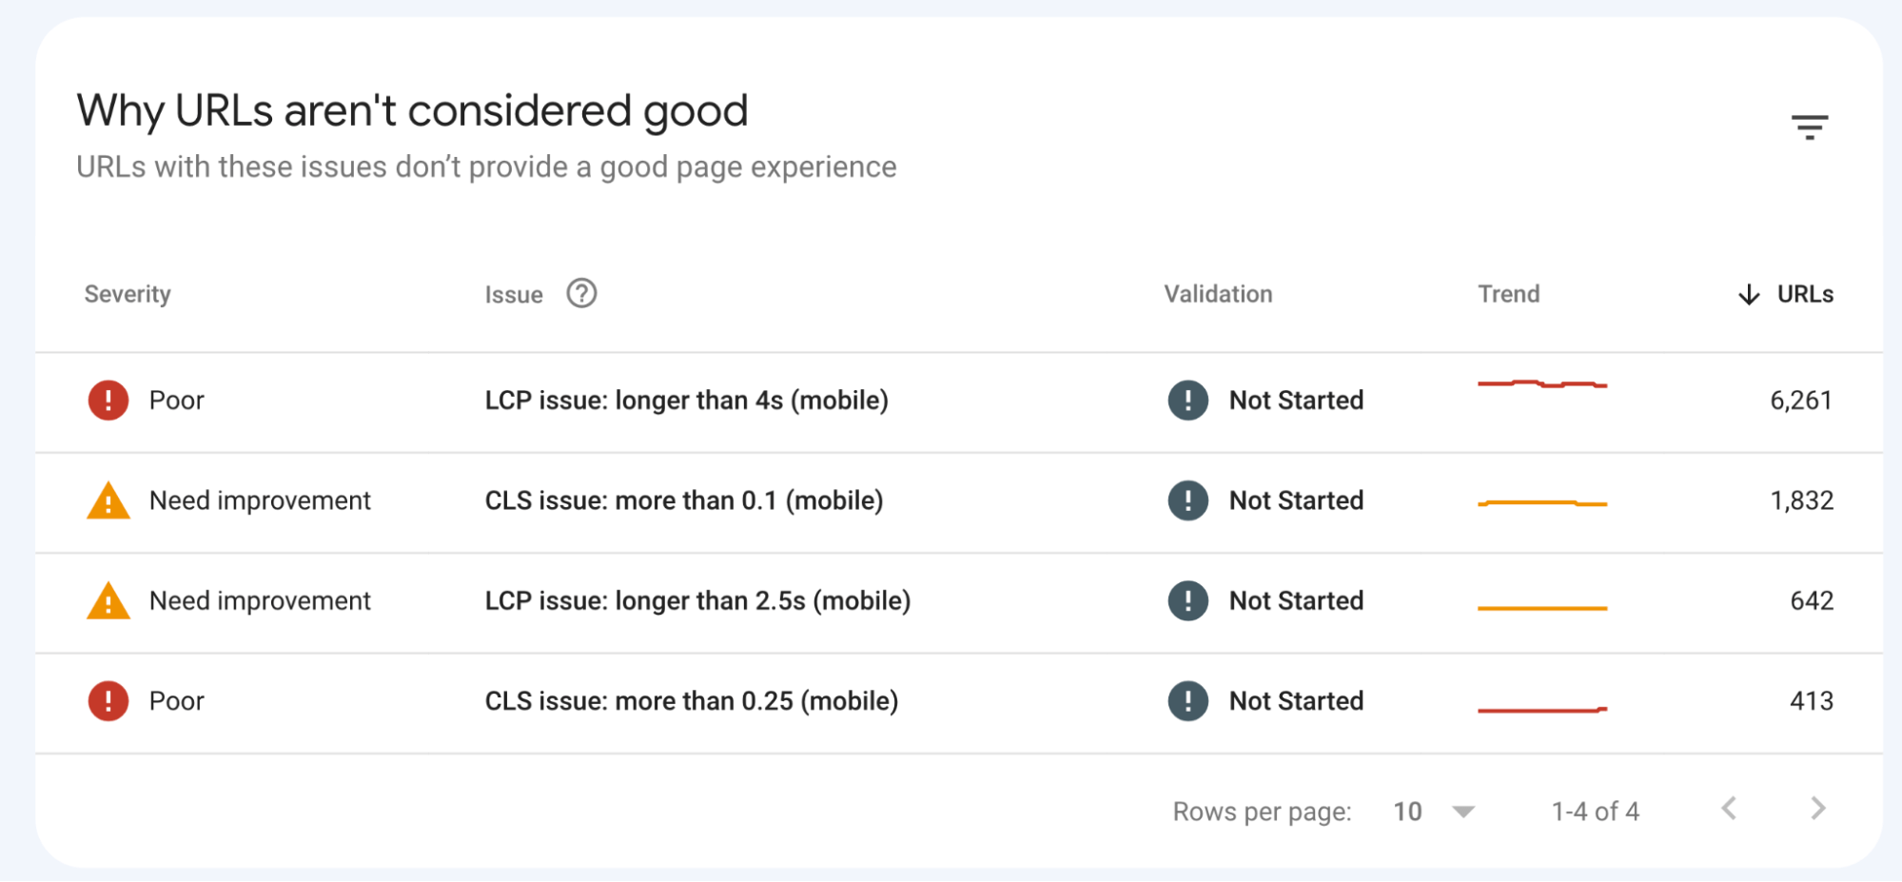Image resolution: width=1902 pixels, height=882 pixels.
Task: Click the Not Started indicator for CLS 0.1 issue
Action: pyautogui.click(x=1186, y=501)
